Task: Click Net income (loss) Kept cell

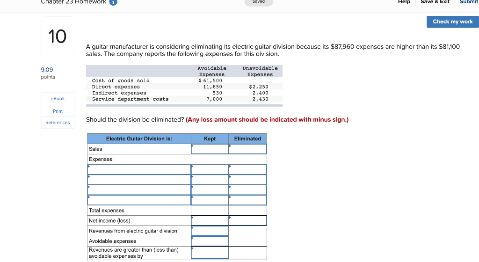Action: (210, 220)
